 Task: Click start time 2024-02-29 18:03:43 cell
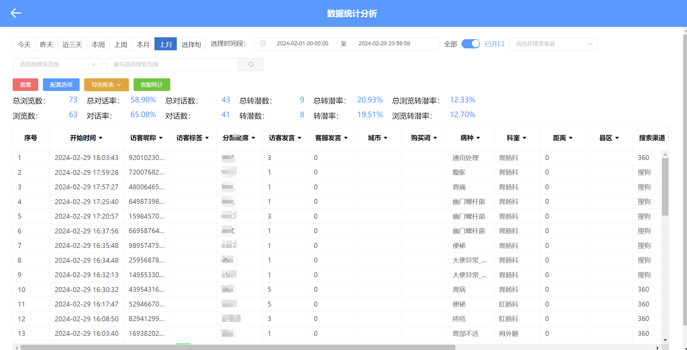point(87,158)
